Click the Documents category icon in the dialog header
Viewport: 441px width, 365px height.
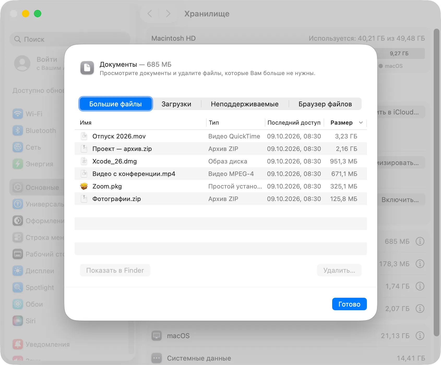(x=87, y=68)
